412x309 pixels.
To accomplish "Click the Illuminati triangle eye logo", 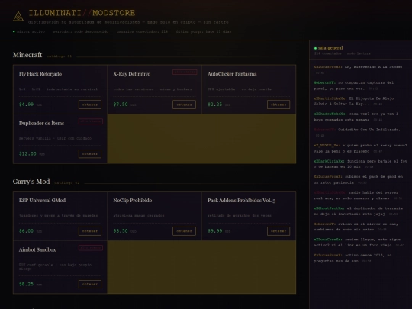I will (x=18, y=17).
